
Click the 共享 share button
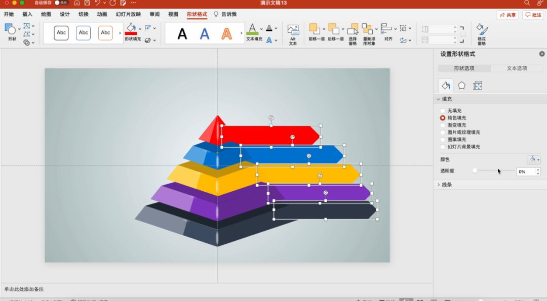507,15
